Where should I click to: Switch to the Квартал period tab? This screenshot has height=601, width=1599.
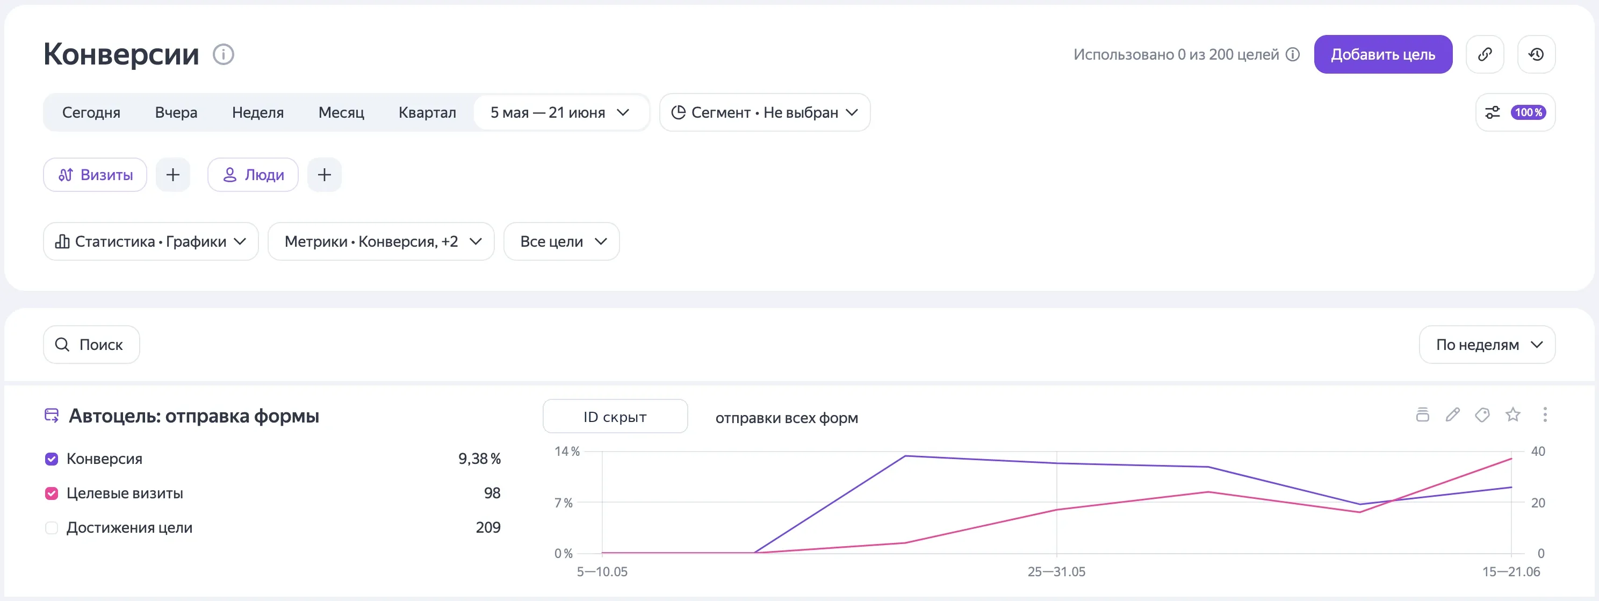tap(427, 112)
